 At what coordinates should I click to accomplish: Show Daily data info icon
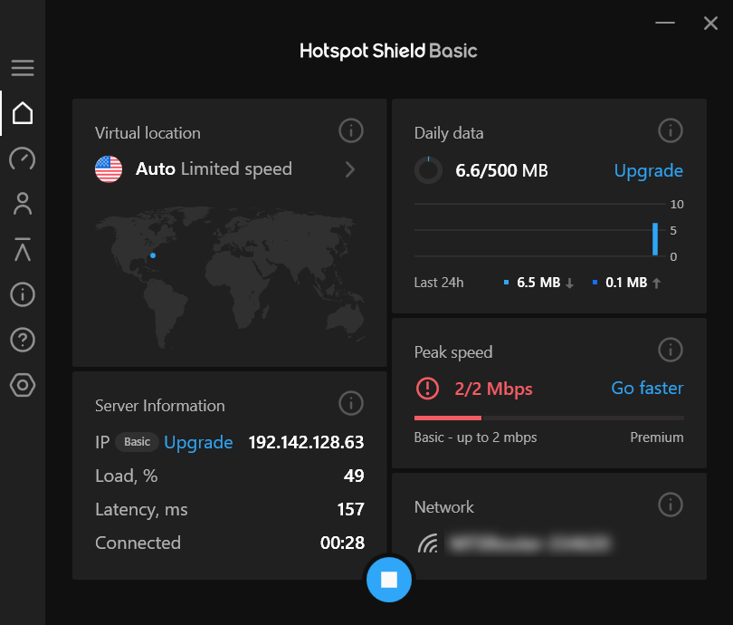[x=671, y=130]
